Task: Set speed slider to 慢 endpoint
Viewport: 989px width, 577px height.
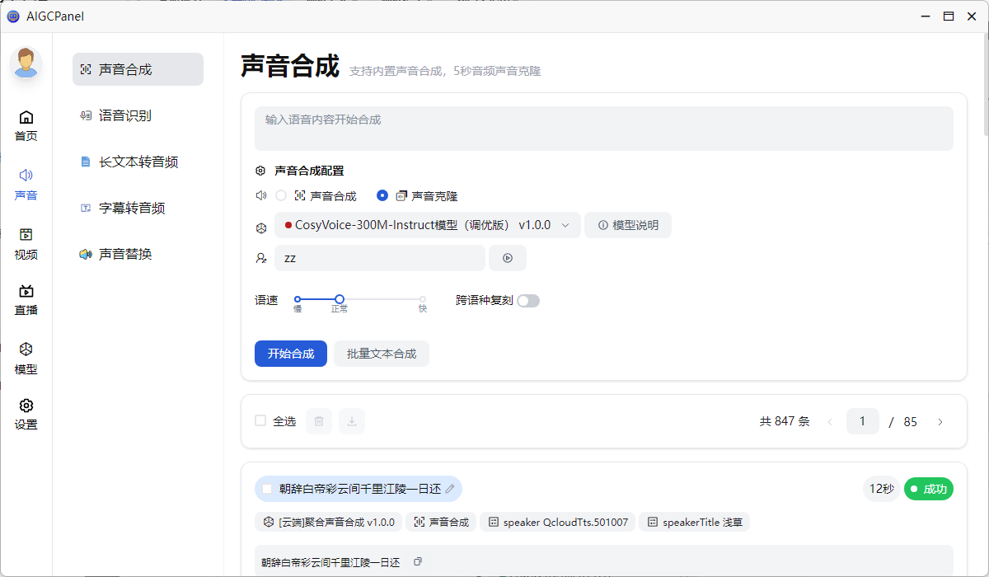Action: pyautogui.click(x=298, y=299)
